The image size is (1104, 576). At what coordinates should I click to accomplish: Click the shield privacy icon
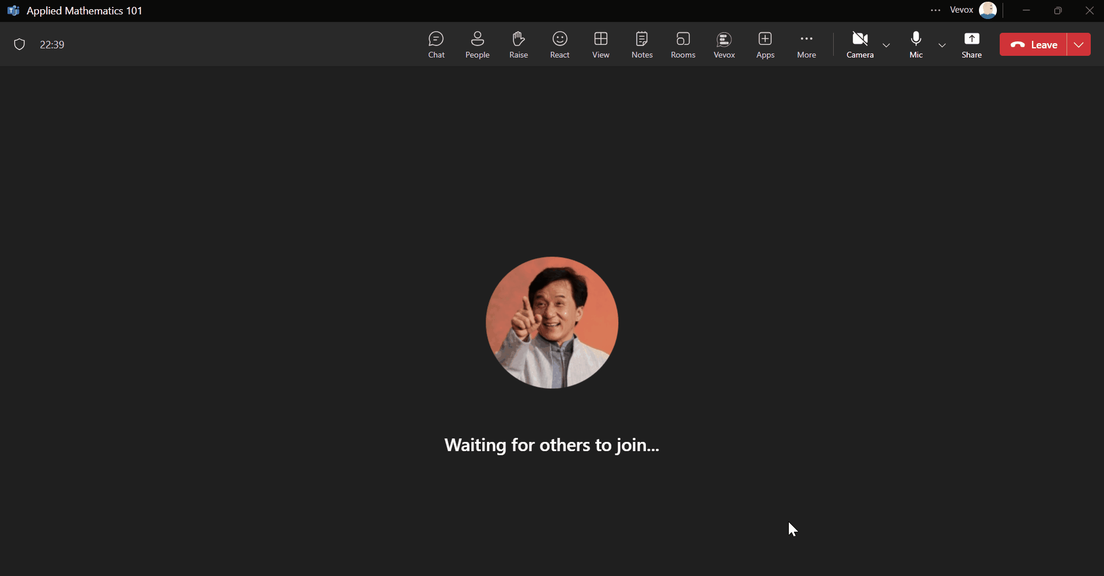20,44
